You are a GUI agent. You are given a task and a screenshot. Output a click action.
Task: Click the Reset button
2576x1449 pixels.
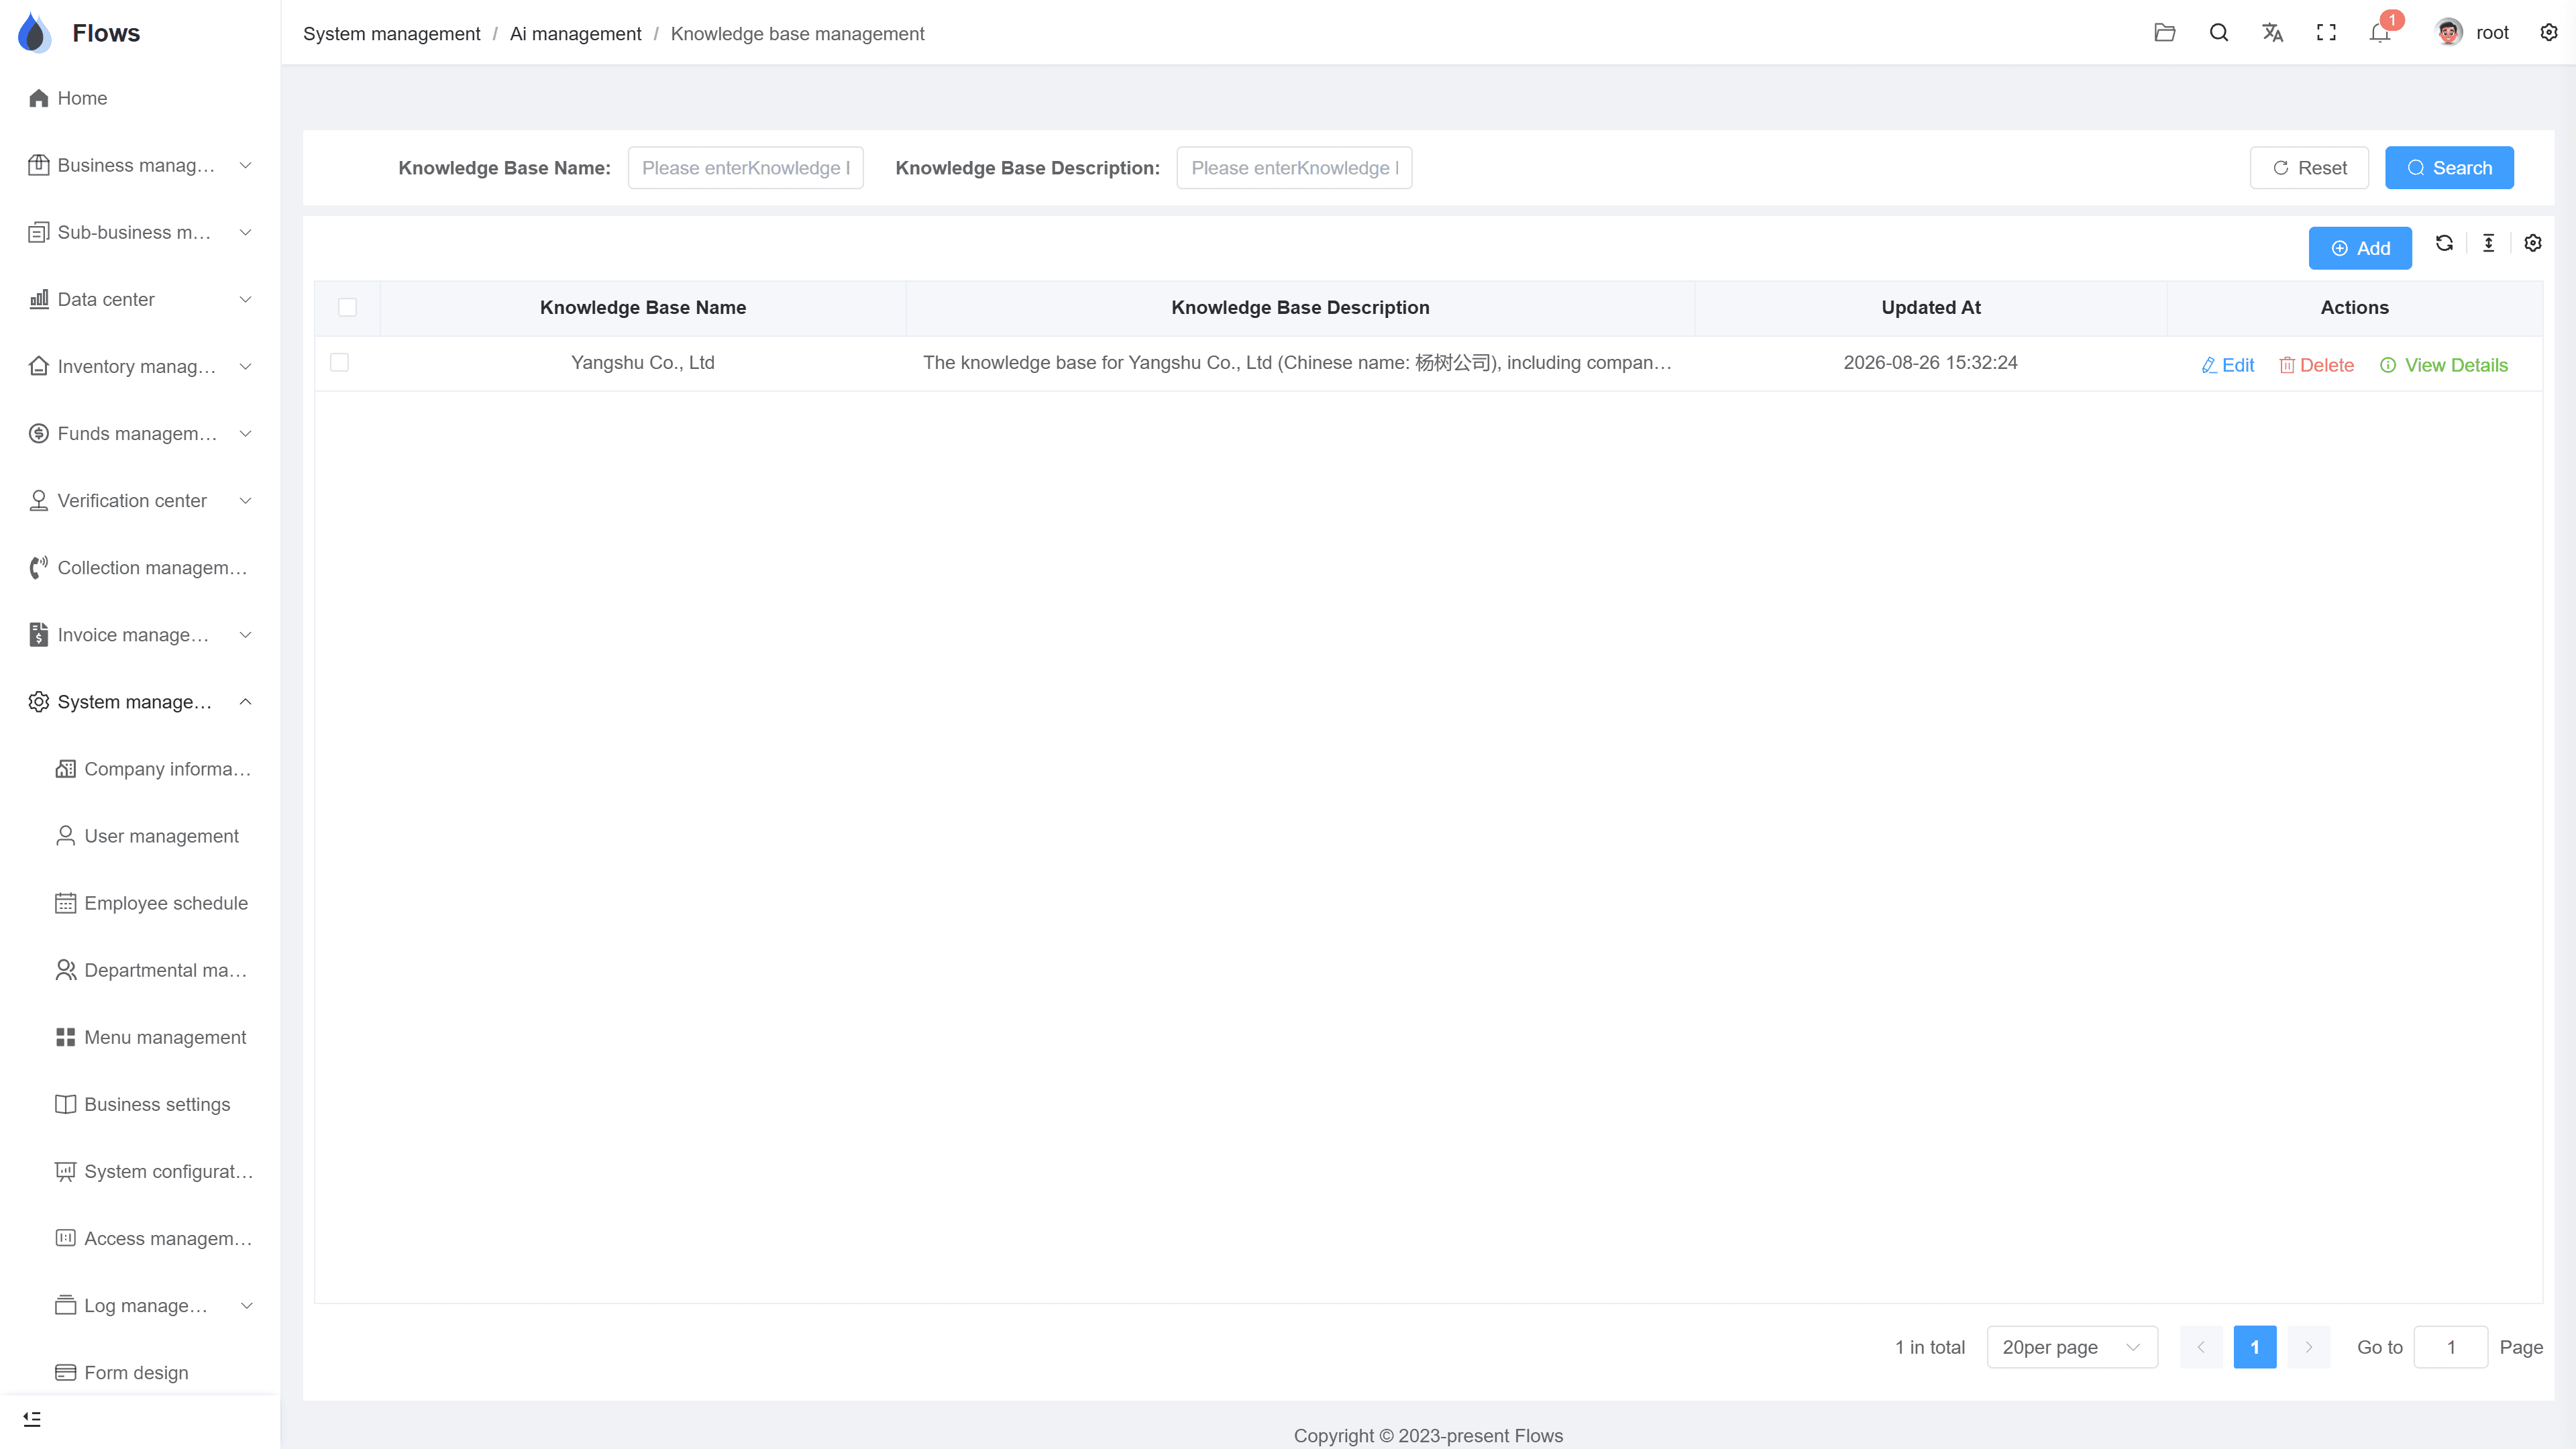coord(2309,168)
